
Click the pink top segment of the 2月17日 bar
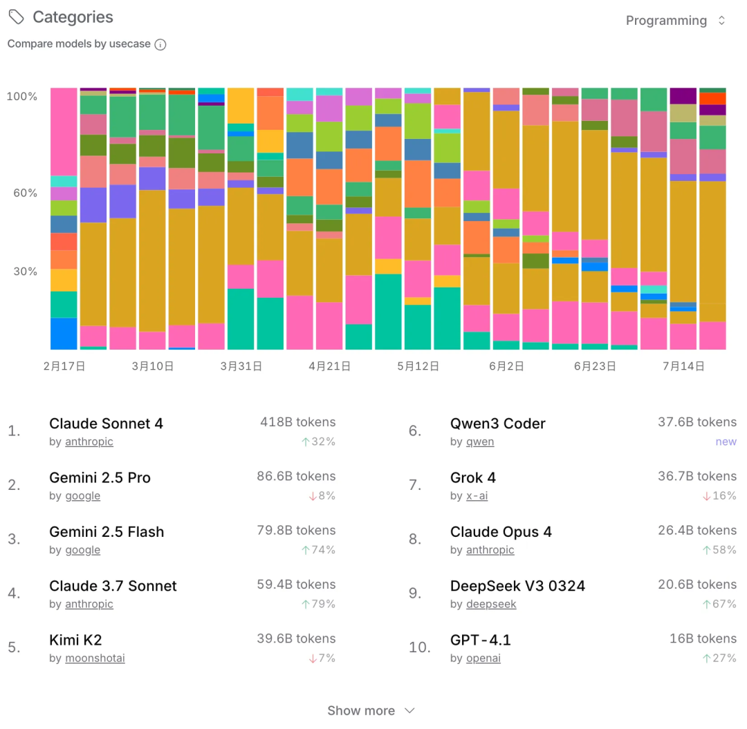(64, 132)
